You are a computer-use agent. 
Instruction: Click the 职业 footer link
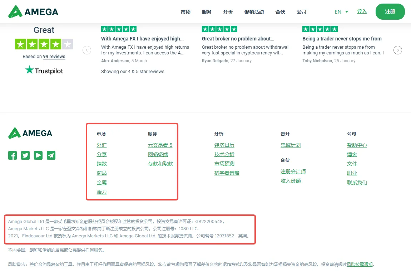[352, 173]
